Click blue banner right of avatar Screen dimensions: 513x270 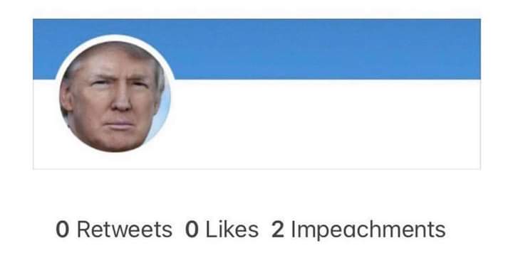pos(327,49)
